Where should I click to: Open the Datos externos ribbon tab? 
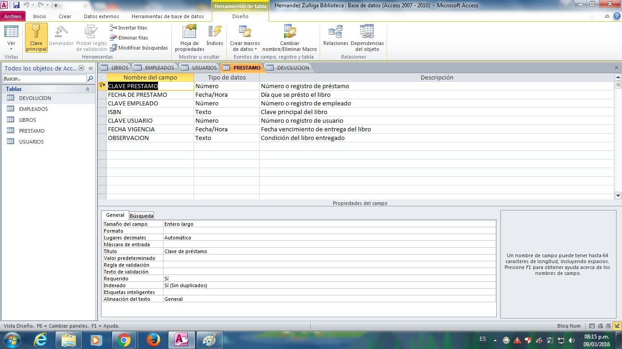101,16
